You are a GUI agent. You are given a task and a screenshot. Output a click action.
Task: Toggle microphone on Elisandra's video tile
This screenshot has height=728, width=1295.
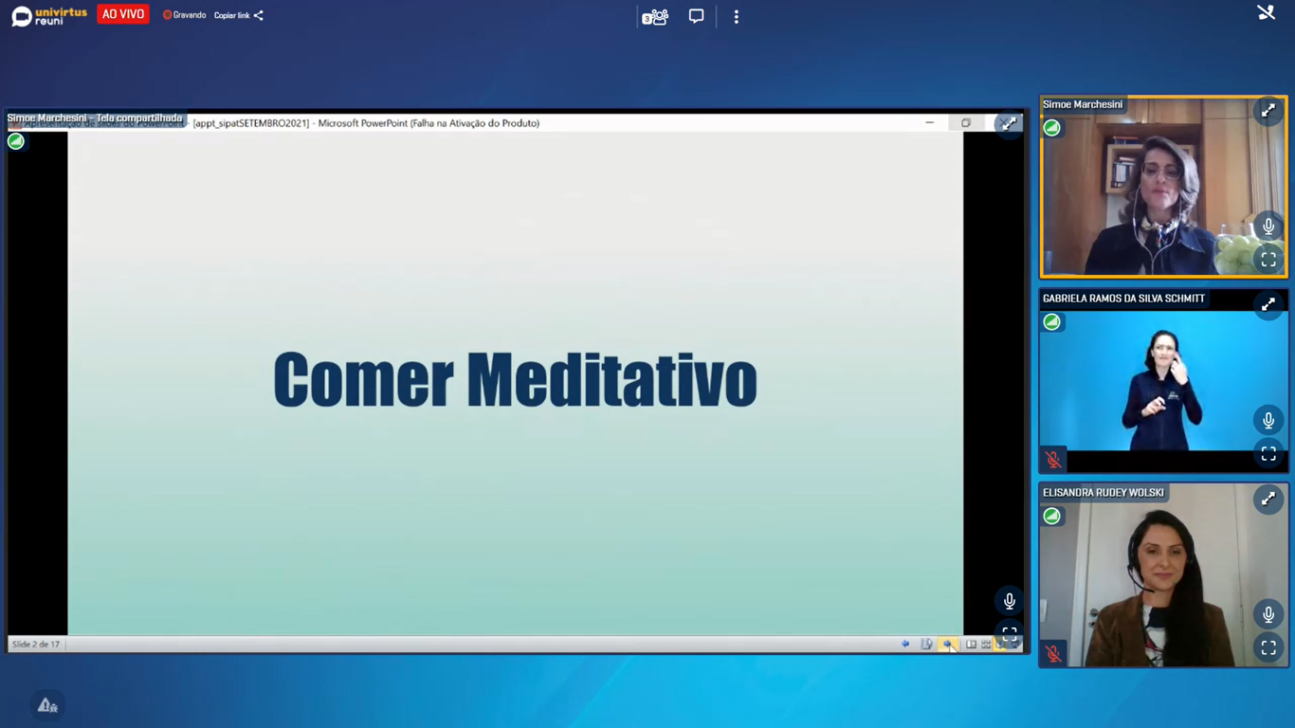tap(1268, 615)
